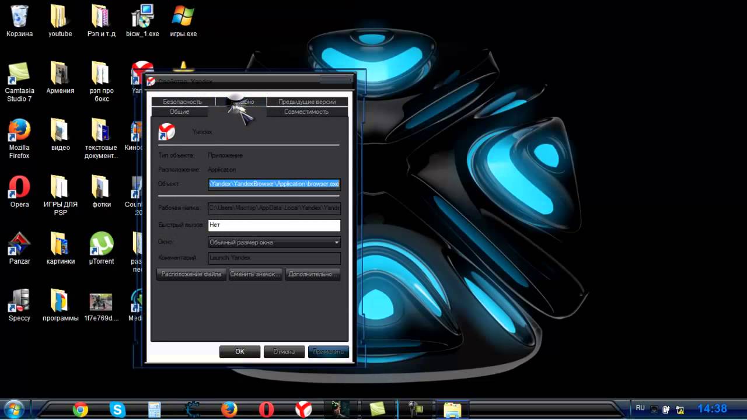The height and width of the screenshot is (420, 747).
Task: Switch to the Совместимость tab
Action: point(306,111)
